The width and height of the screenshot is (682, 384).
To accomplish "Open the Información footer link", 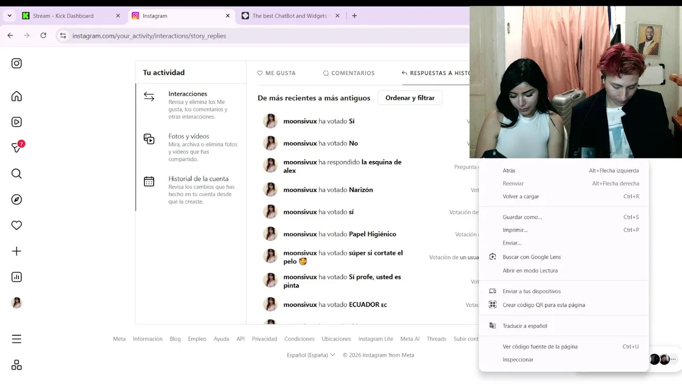I will click(x=148, y=339).
